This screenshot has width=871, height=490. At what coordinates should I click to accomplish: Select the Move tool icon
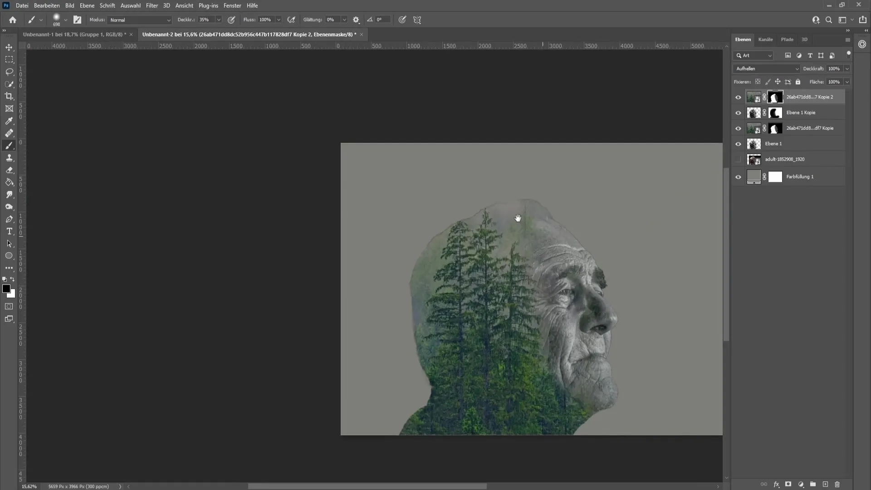(9, 47)
